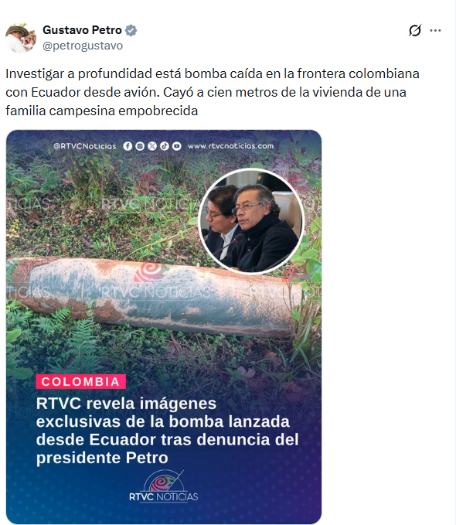The image size is (456, 525).
Task: Click the tweet text about the bomb
Action: pos(213,92)
